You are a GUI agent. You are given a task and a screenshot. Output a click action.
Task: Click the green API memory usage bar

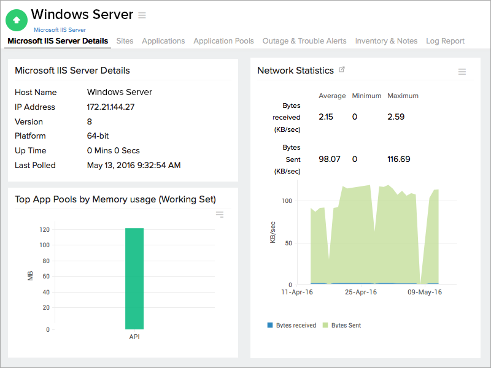click(134, 279)
